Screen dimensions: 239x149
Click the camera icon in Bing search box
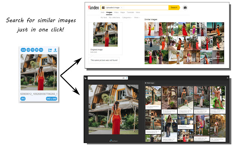coord(124,78)
